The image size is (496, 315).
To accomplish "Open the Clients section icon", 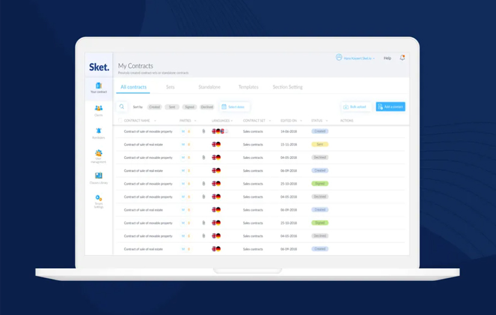I will pos(99,108).
